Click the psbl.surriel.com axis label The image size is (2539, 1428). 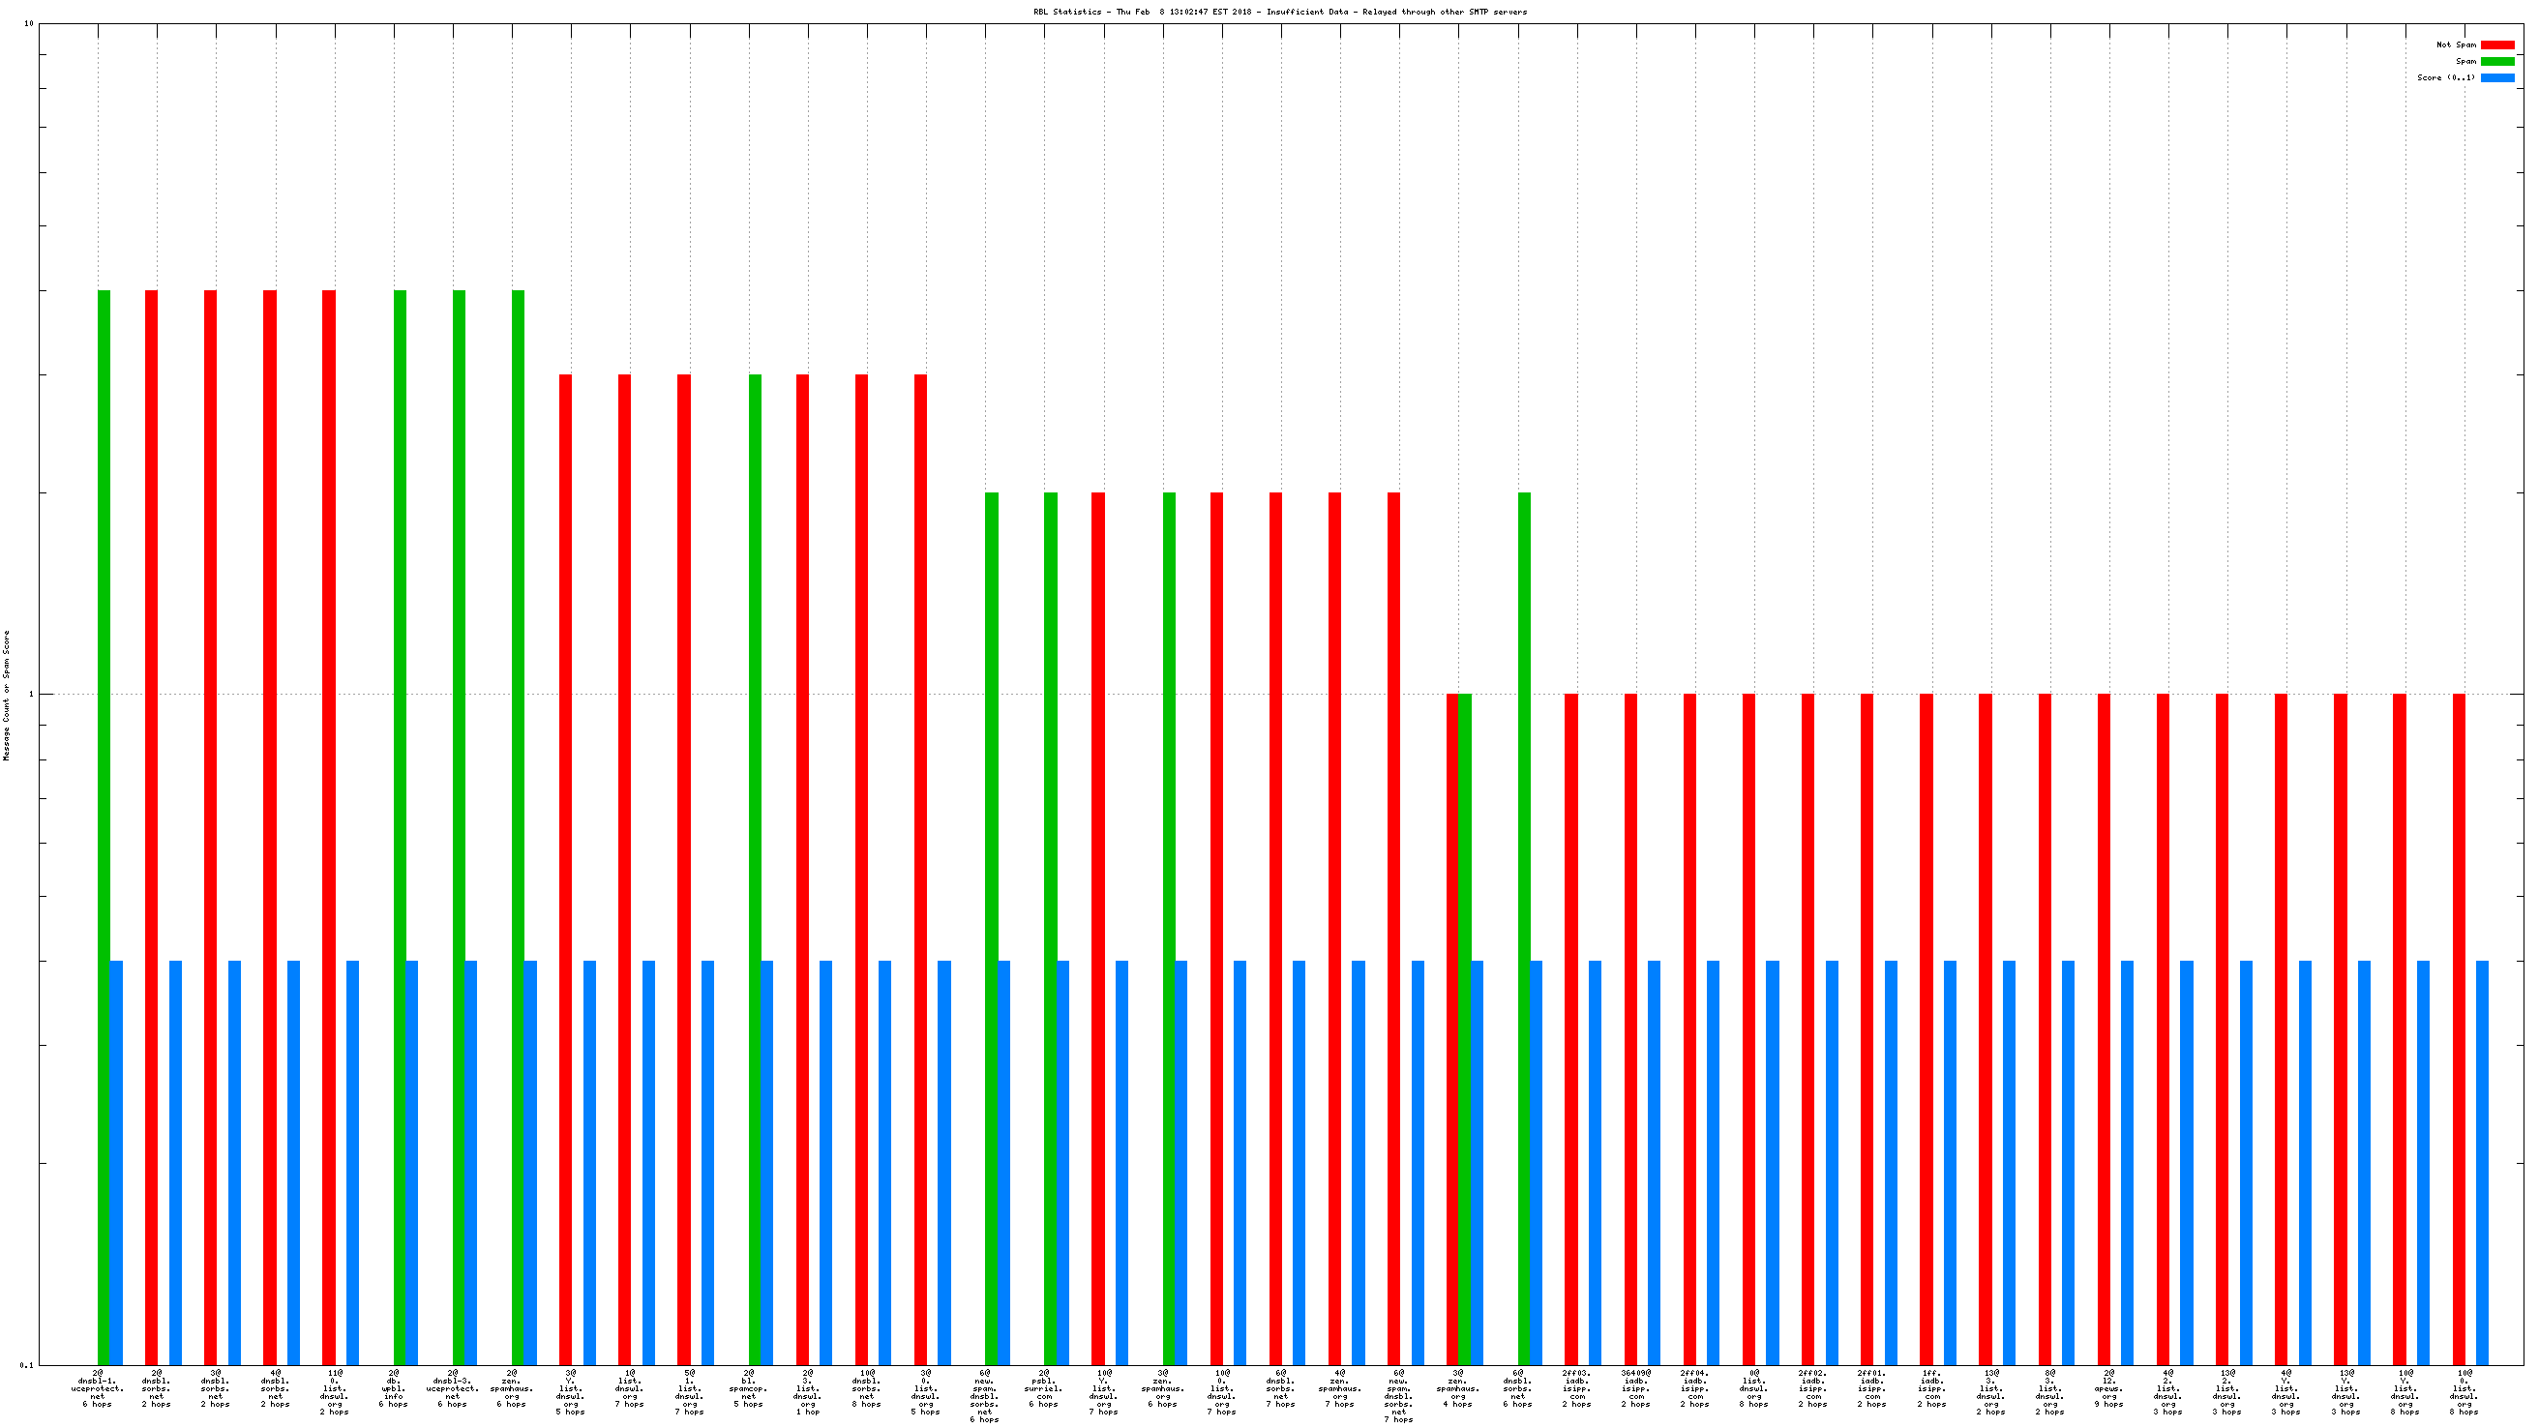point(1044,1387)
